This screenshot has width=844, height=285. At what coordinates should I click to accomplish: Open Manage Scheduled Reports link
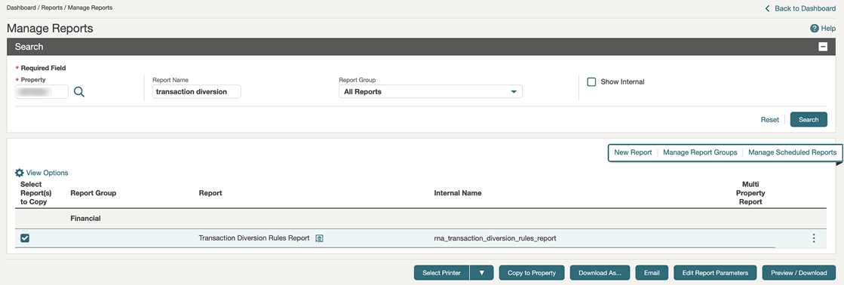pos(792,152)
